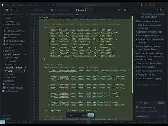Show chat history in the chat panel
The height and width of the screenshot is (126, 168).
click(x=161, y=10)
